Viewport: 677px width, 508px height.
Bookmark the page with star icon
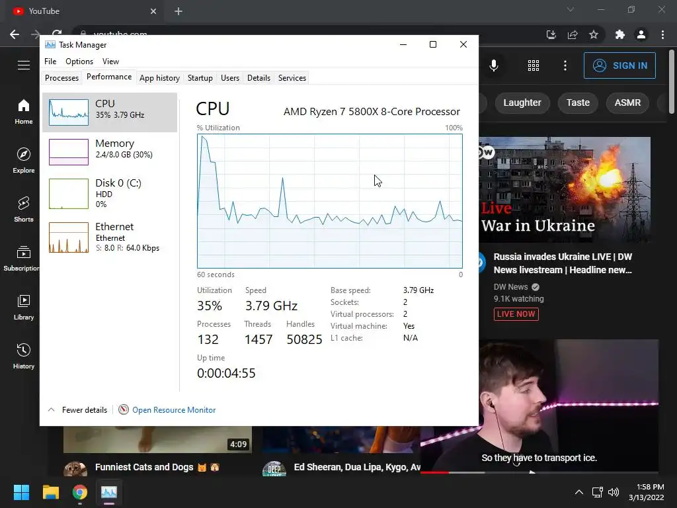(594, 34)
